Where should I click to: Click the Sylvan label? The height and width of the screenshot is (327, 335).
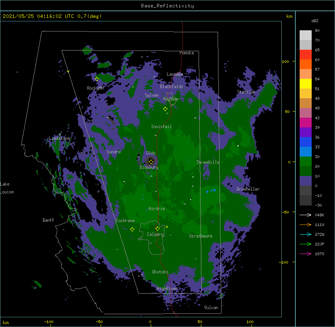tap(152, 95)
